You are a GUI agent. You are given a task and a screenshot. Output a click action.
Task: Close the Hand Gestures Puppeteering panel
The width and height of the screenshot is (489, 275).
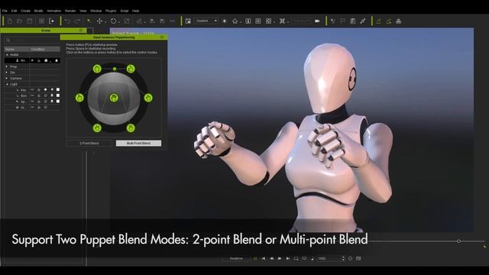[x=162, y=37]
